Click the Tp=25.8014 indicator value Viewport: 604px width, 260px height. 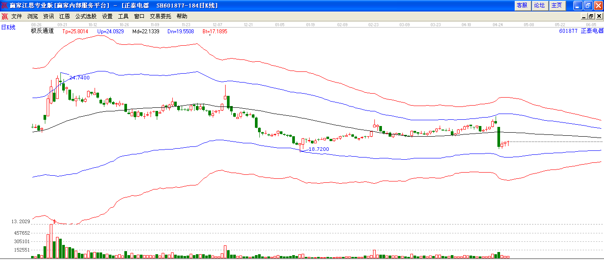(x=75, y=32)
